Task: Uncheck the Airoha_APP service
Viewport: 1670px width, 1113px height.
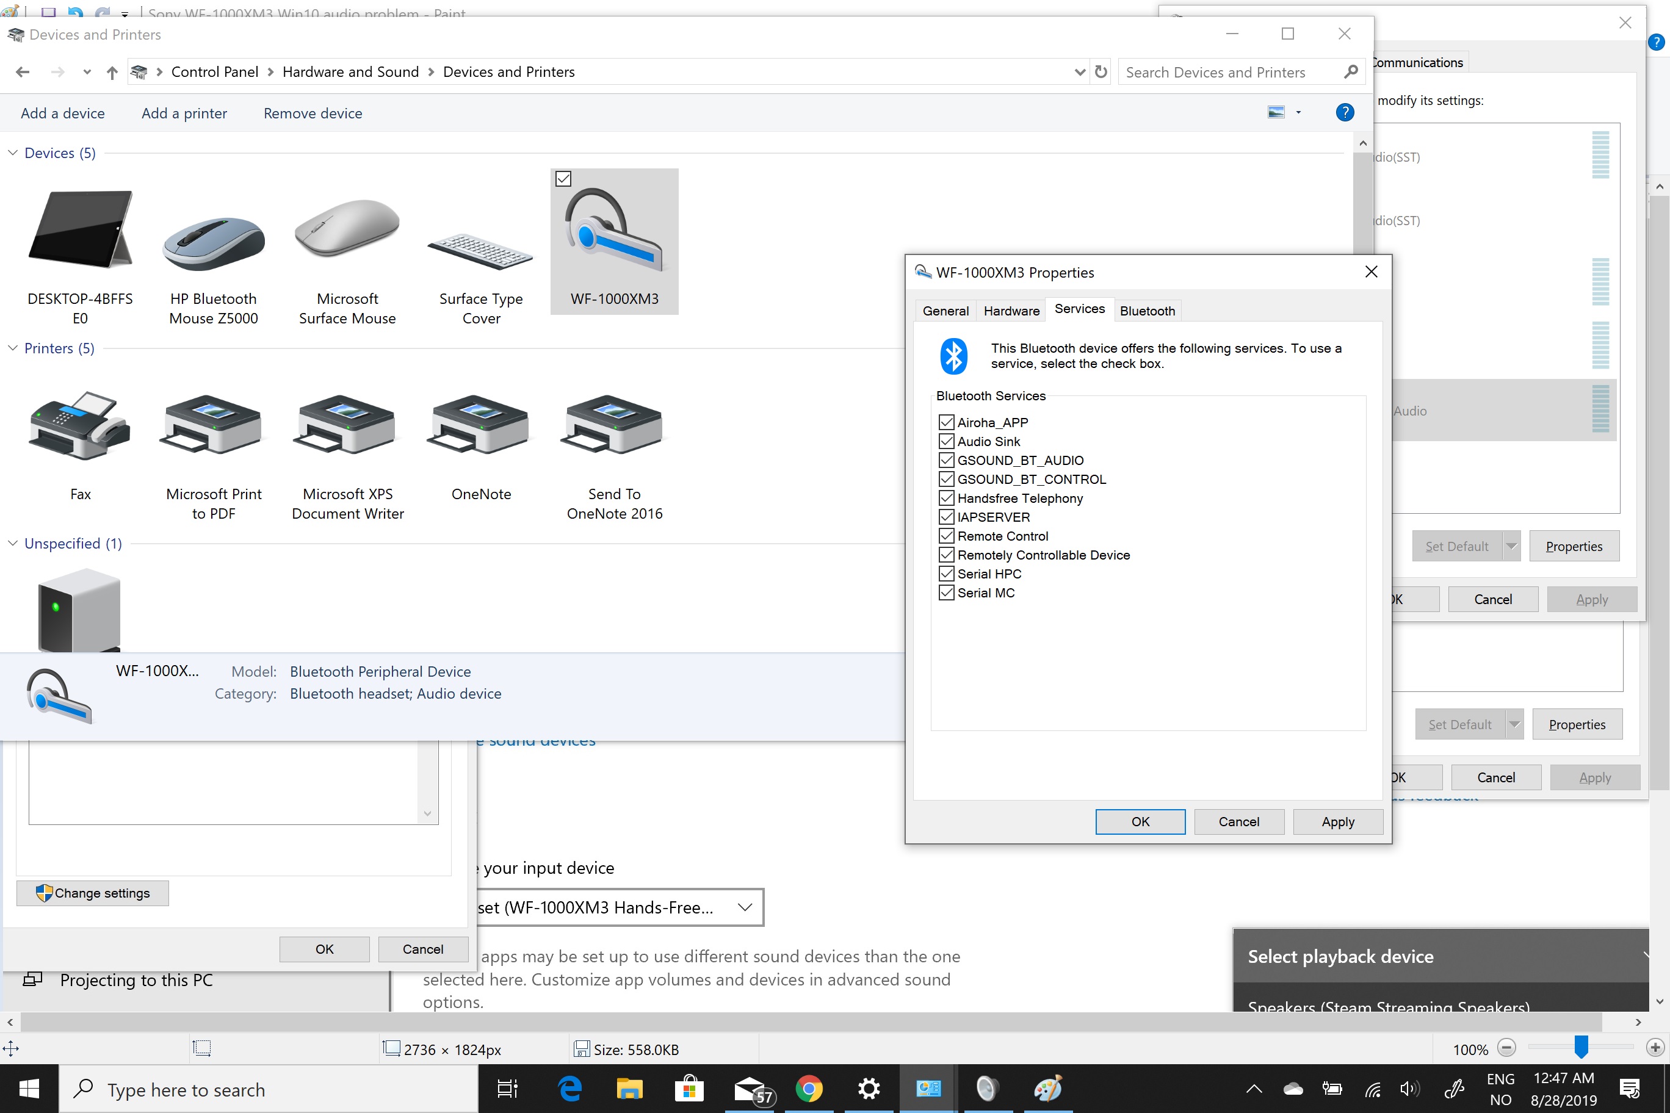Action: point(947,422)
